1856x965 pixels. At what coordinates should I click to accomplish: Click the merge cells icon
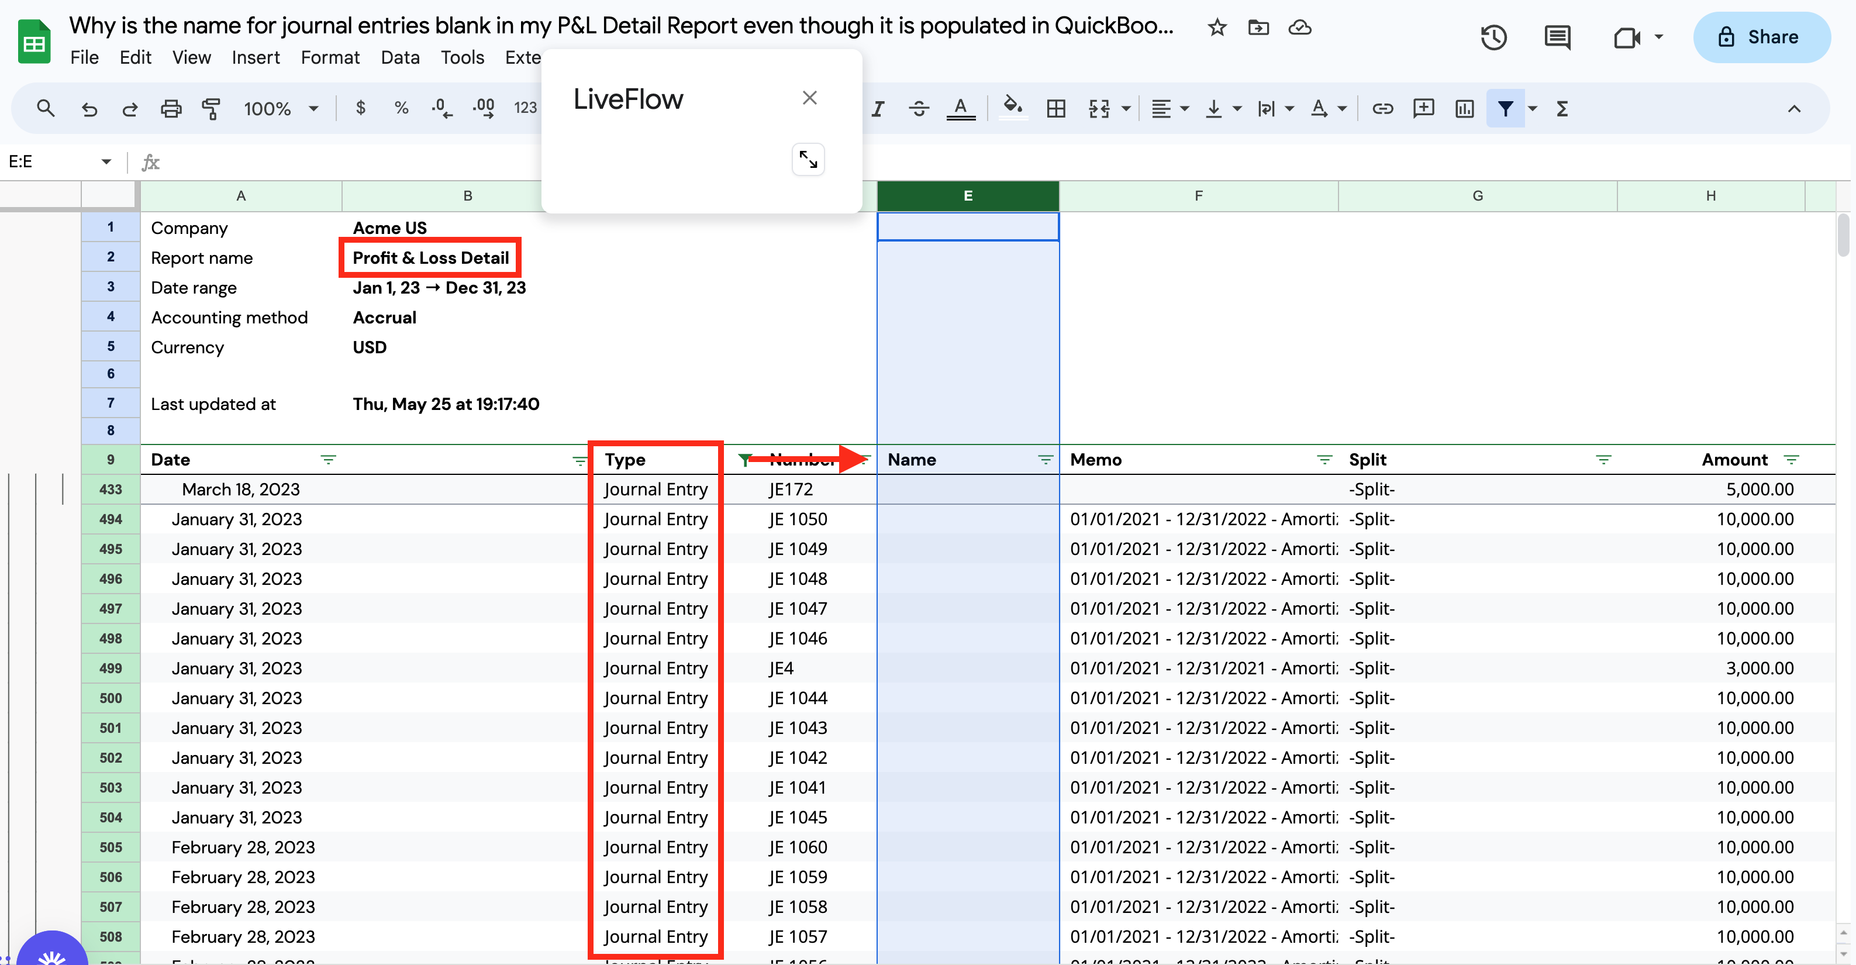1099,108
